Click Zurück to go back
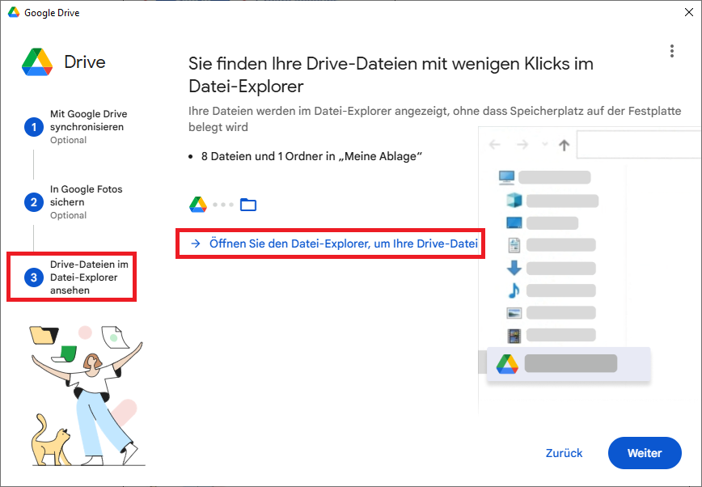The width and height of the screenshot is (702, 487). coord(564,453)
